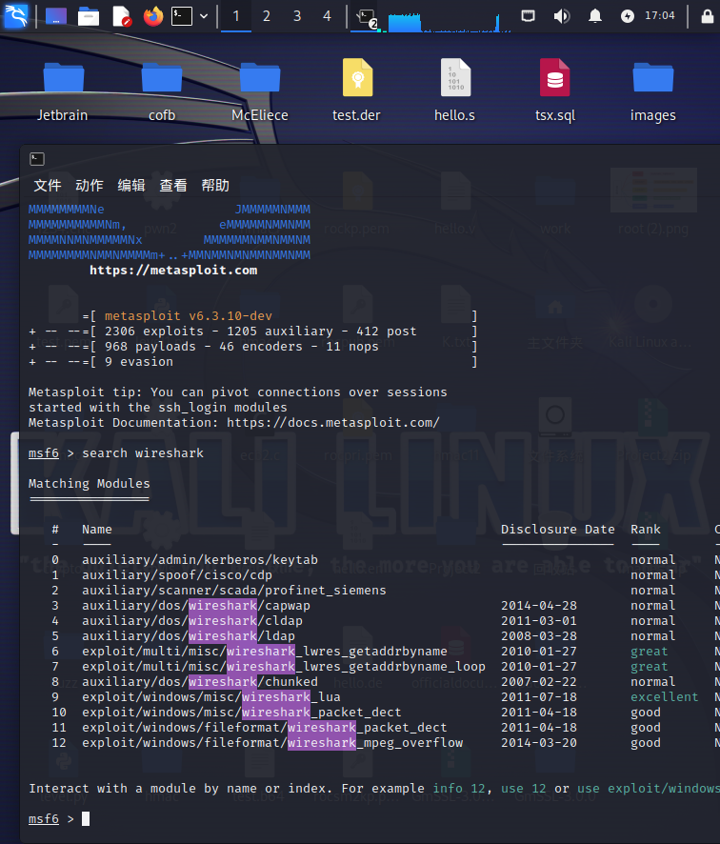
Task: Click auxiliary/dos/wireshark/chunked module name
Action: pyautogui.click(x=200, y=682)
